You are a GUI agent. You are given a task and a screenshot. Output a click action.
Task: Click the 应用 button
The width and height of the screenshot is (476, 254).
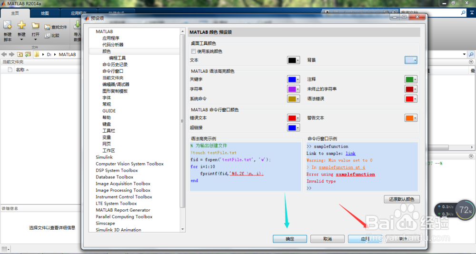[365, 239]
